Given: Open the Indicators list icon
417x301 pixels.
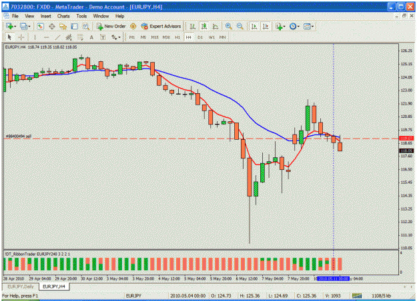Looking at the screenshot, I should [x=279, y=26].
